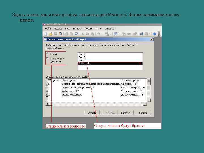The height and width of the screenshot is (153, 204).
Task: Click the Copy toolbar icon
Action: click(x=88, y=34)
